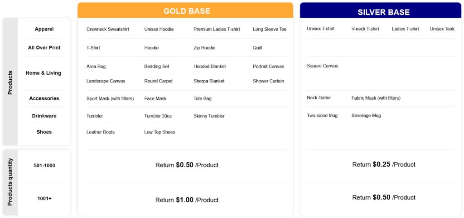Click Silver Return $0.25 /Product text
464x218 pixels.
click(x=383, y=164)
